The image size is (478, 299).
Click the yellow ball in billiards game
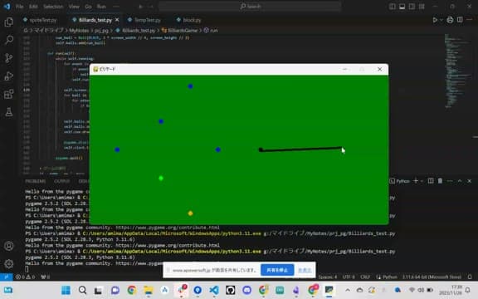coord(190,213)
